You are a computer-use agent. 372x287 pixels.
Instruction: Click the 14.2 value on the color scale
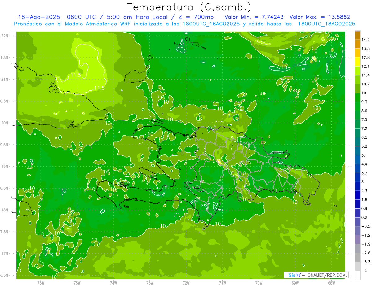click(x=366, y=40)
